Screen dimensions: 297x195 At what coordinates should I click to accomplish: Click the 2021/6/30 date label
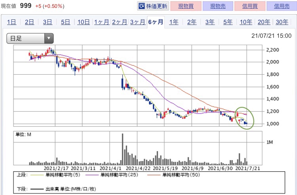220,168
